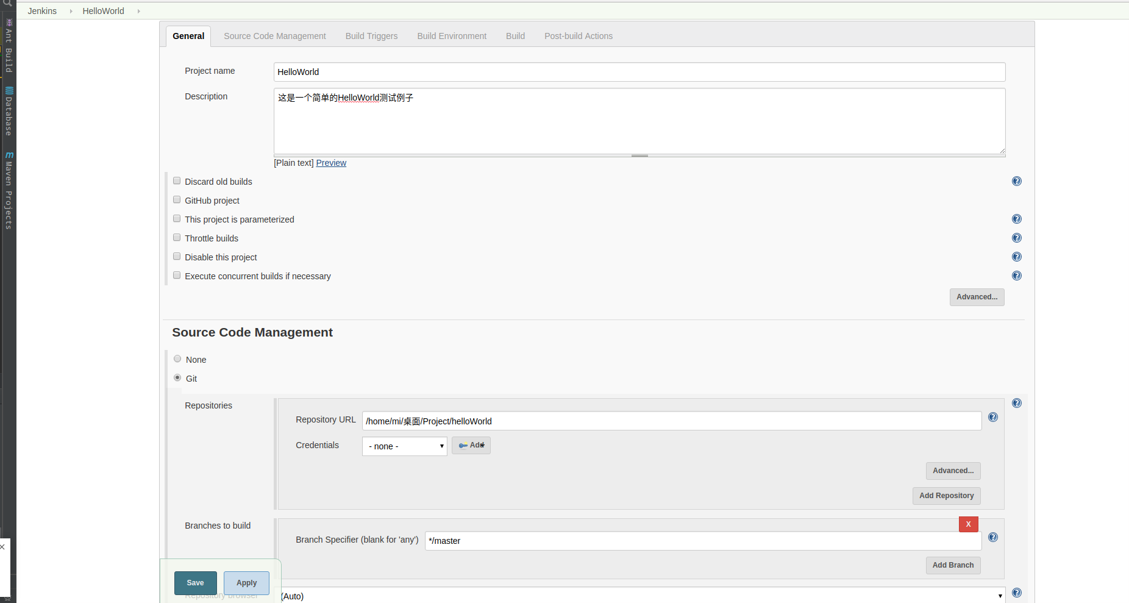Image resolution: width=1129 pixels, height=603 pixels.
Task: Show help for Disable this project
Action: click(x=1016, y=257)
